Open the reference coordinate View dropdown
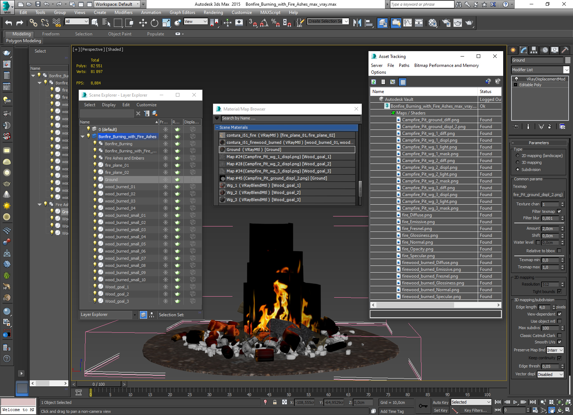 pyautogui.click(x=196, y=21)
